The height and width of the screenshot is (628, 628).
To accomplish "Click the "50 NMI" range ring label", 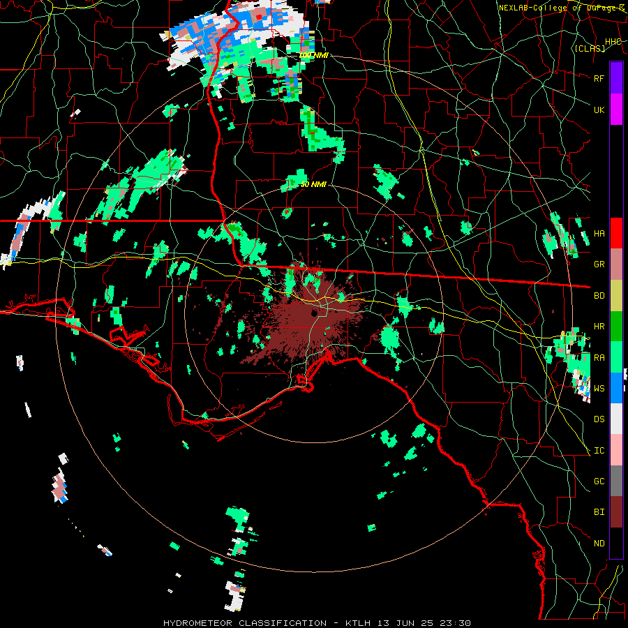I will click(x=313, y=184).
